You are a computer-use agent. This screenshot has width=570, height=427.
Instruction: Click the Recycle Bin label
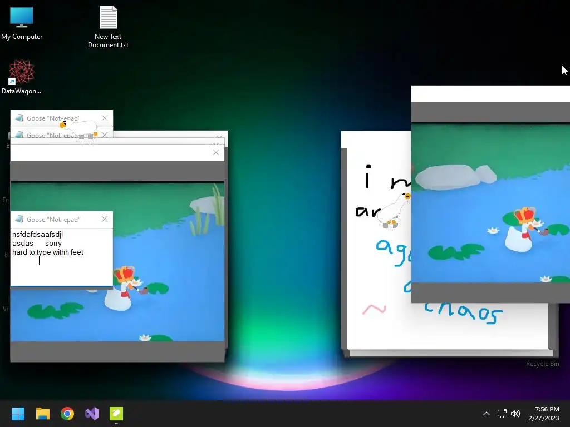[542, 364]
